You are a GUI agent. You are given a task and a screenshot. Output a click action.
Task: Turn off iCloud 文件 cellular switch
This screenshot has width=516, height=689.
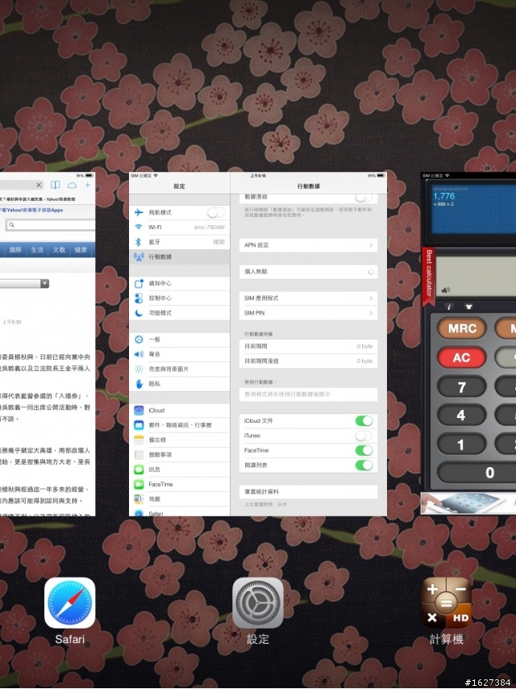pos(364,421)
